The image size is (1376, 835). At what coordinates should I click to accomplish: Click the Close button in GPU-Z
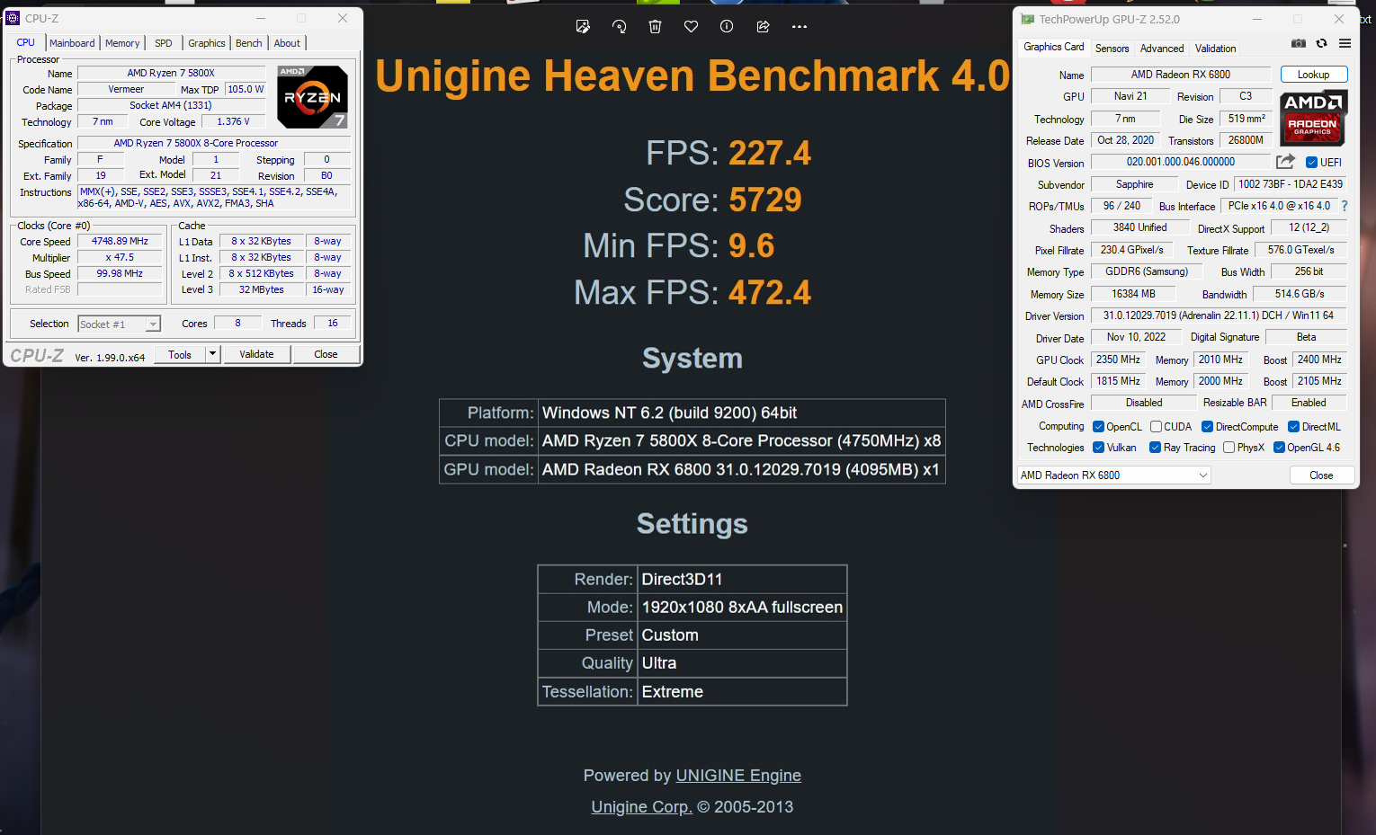click(1321, 475)
